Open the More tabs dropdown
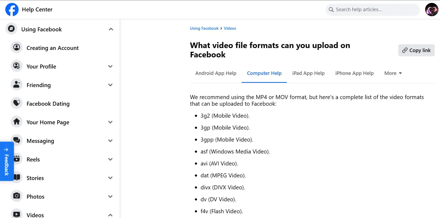The image size is (440, 218). [393, 73]
